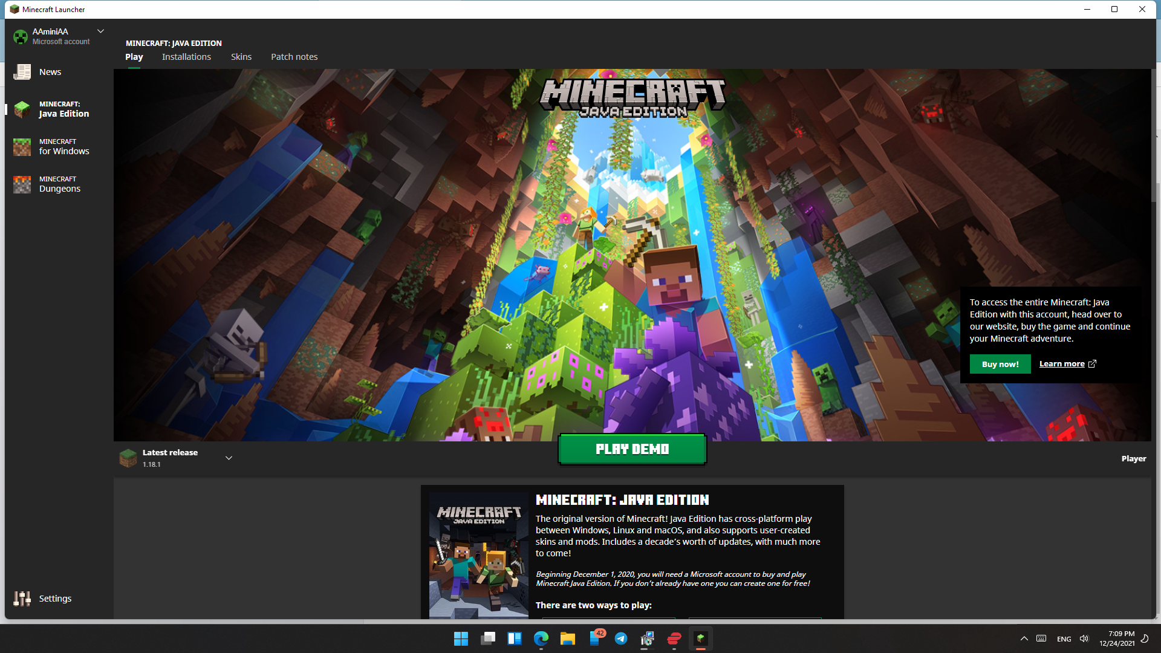
Task: Click the creeper account avatar icon
Action: [x=21, y=36]
